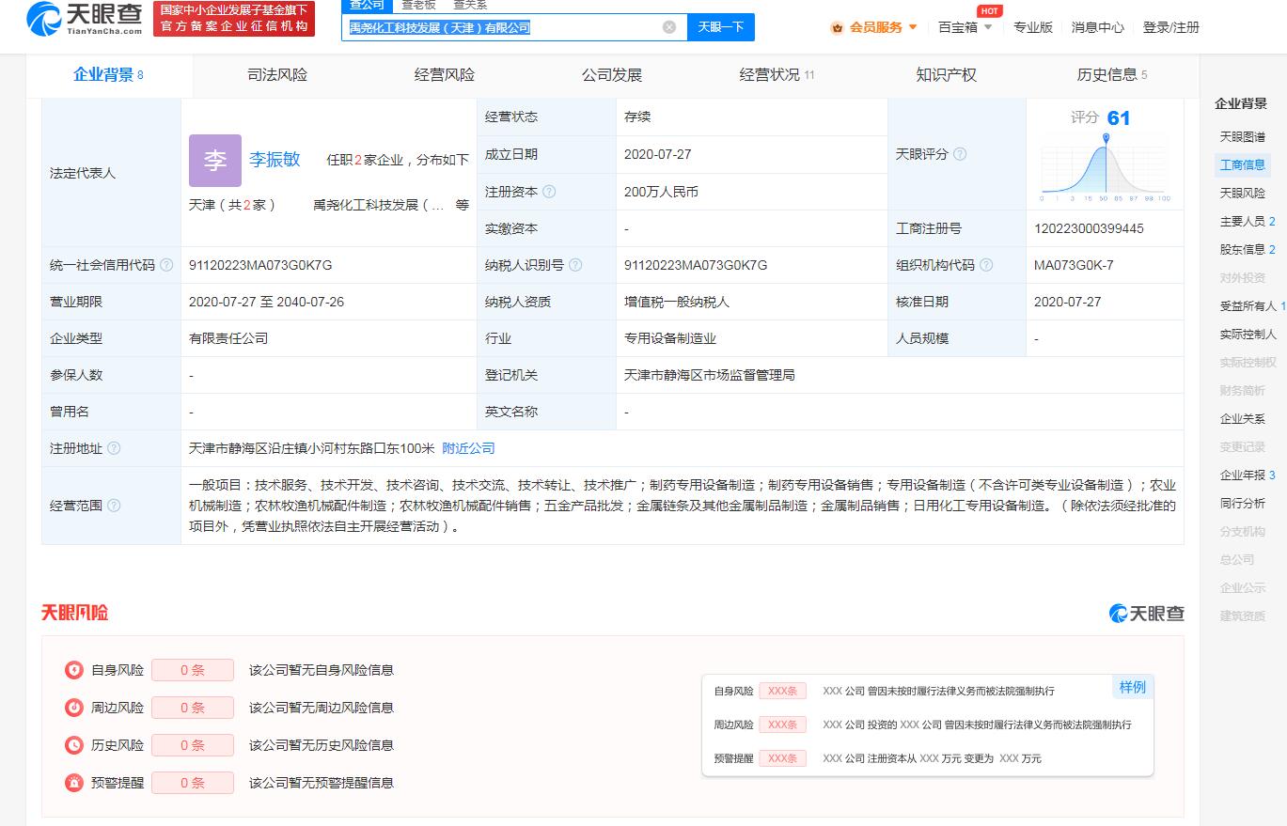Click the 周边风险 0条 badge
This screenshot has height=826, width=1287.
tap(193, 708)
